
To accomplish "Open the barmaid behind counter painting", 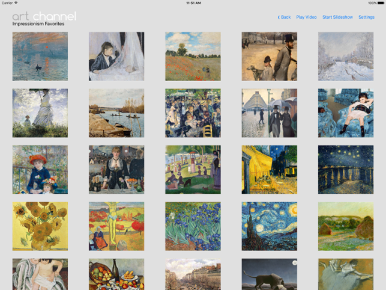I will (x=116, y=170).
